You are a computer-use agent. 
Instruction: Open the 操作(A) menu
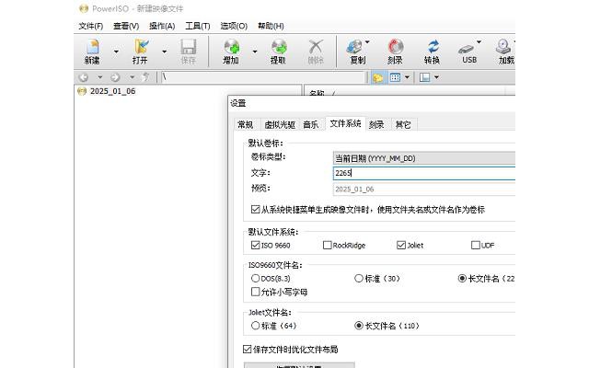pos(162,26)
